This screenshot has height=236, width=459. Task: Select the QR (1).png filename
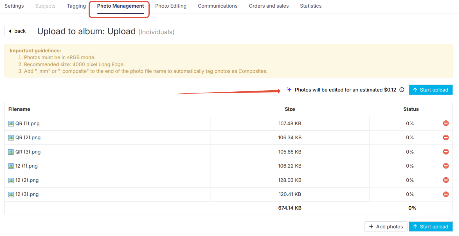27,123
